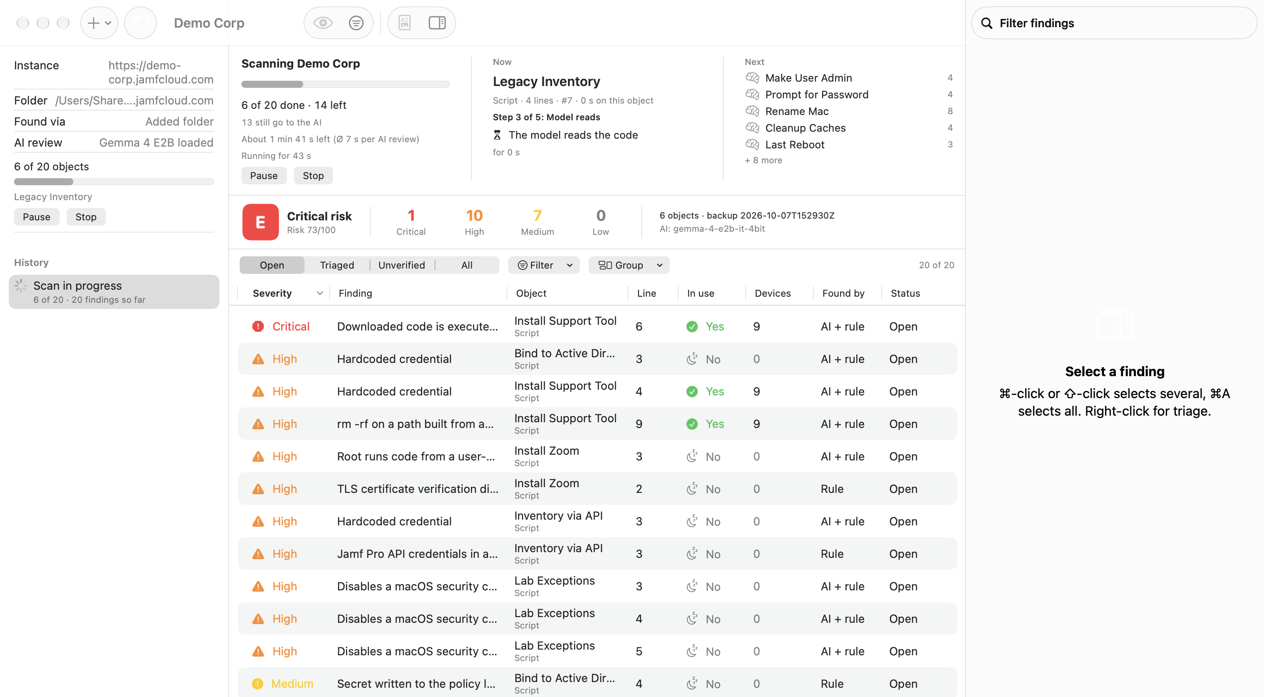Image resolution: width=1264 pixels, height=697 pixels.
Task: Focus the Filter findings search field
Action: point(1114,23)
